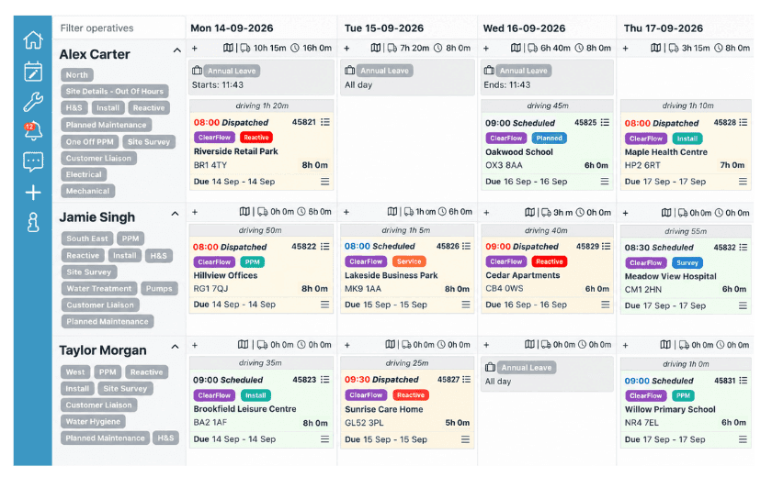Open hamburger menu on Brookfield Leisure Centre card

point(325,438)
